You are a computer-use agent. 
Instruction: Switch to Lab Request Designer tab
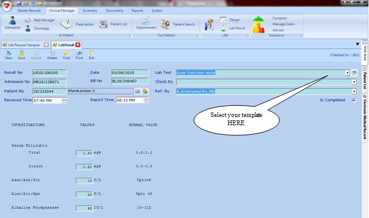point(24,45)
